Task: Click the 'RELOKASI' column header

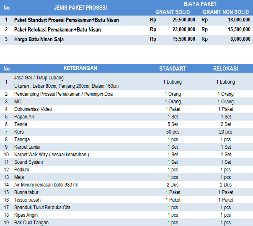Action: (x=225, y=68)
